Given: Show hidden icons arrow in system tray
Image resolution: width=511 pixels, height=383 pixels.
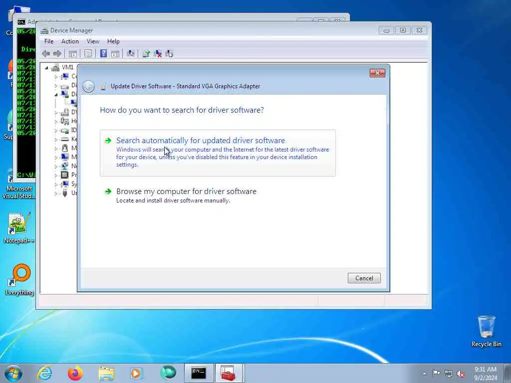Looking at the screenshot, I should point(424,374).
